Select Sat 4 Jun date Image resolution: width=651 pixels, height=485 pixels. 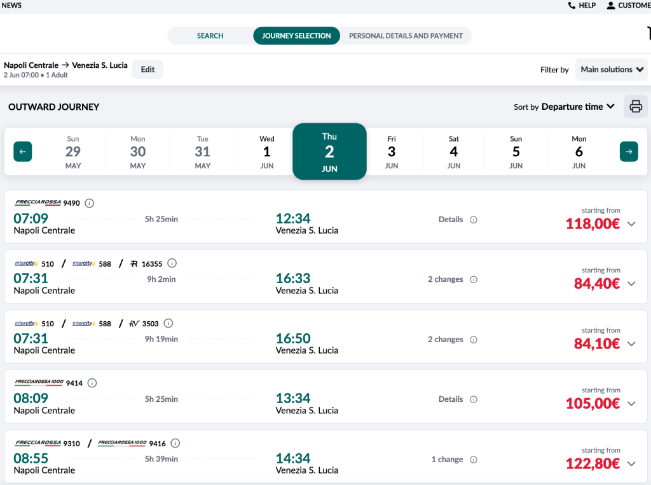454,152
